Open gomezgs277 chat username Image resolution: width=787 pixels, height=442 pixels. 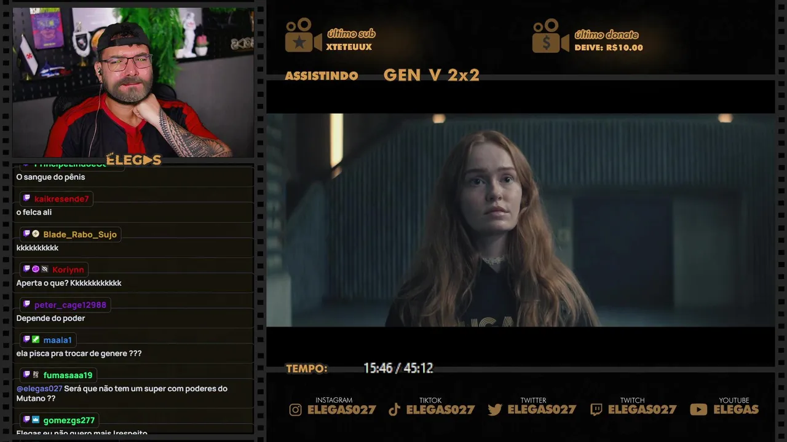[69, 421]
